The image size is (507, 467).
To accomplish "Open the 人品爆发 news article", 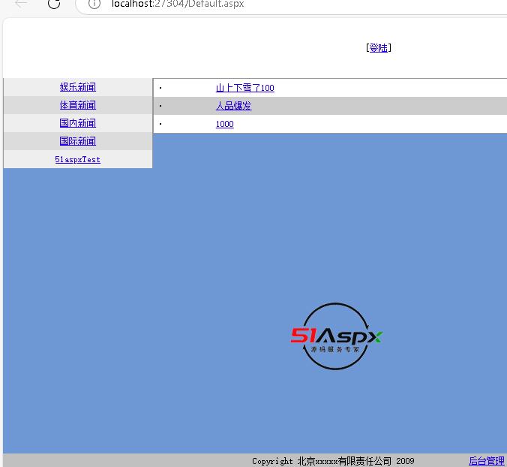I will tap(233, 106).
